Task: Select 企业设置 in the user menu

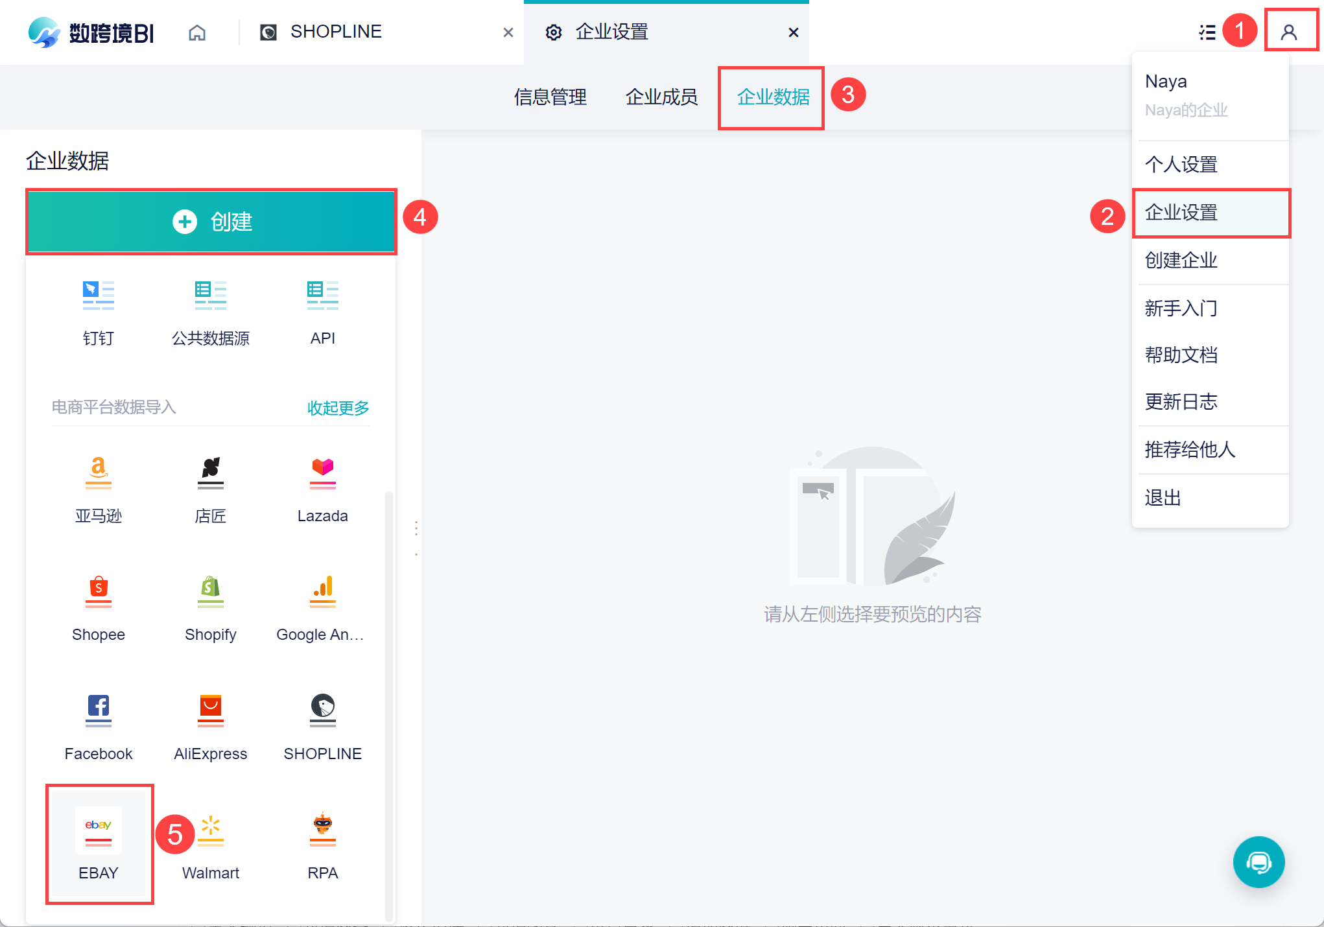Action: pyautogui.click(x=1181, y=213)
